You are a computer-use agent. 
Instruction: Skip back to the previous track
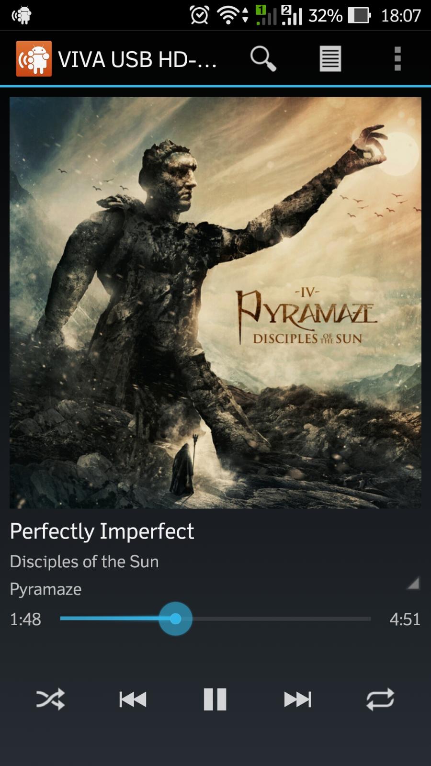coord(133,699)
